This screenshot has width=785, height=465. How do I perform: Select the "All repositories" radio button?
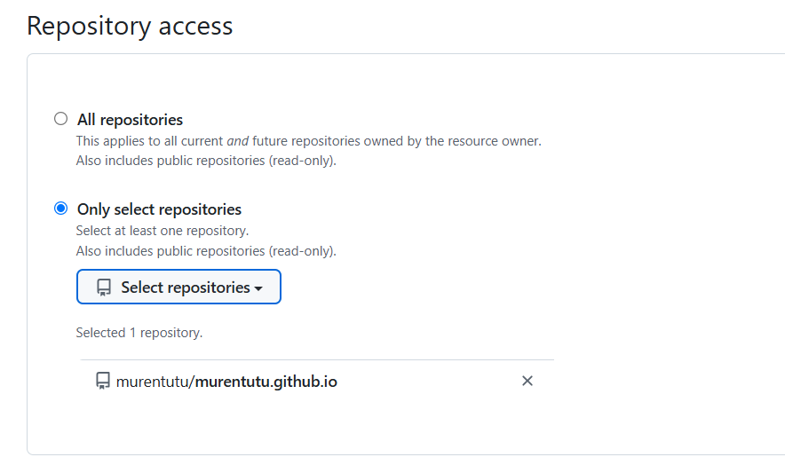point(60,119)
